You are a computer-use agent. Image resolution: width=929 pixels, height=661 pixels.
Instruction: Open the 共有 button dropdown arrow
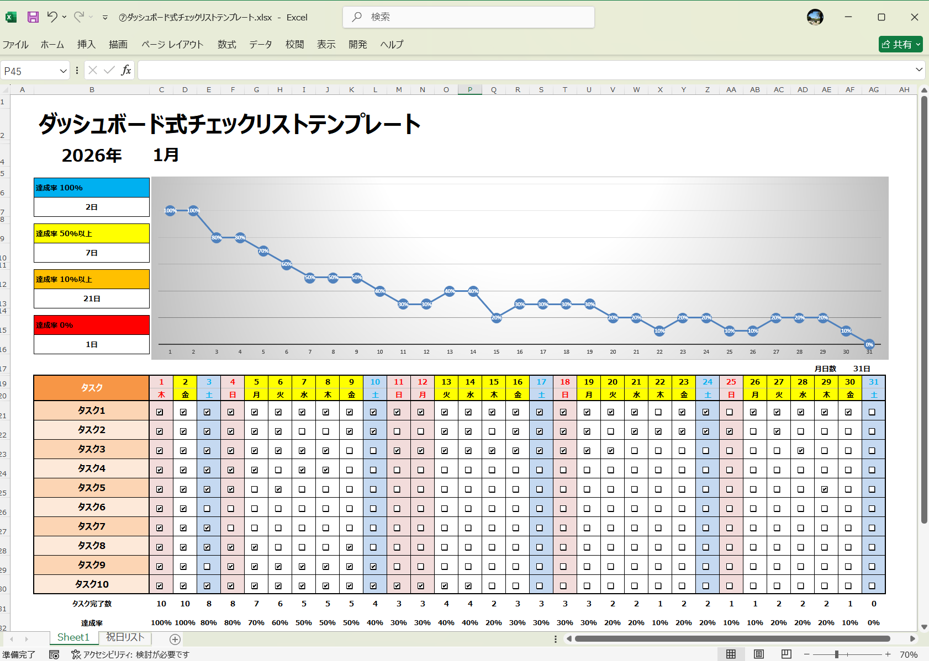(917, 44)
